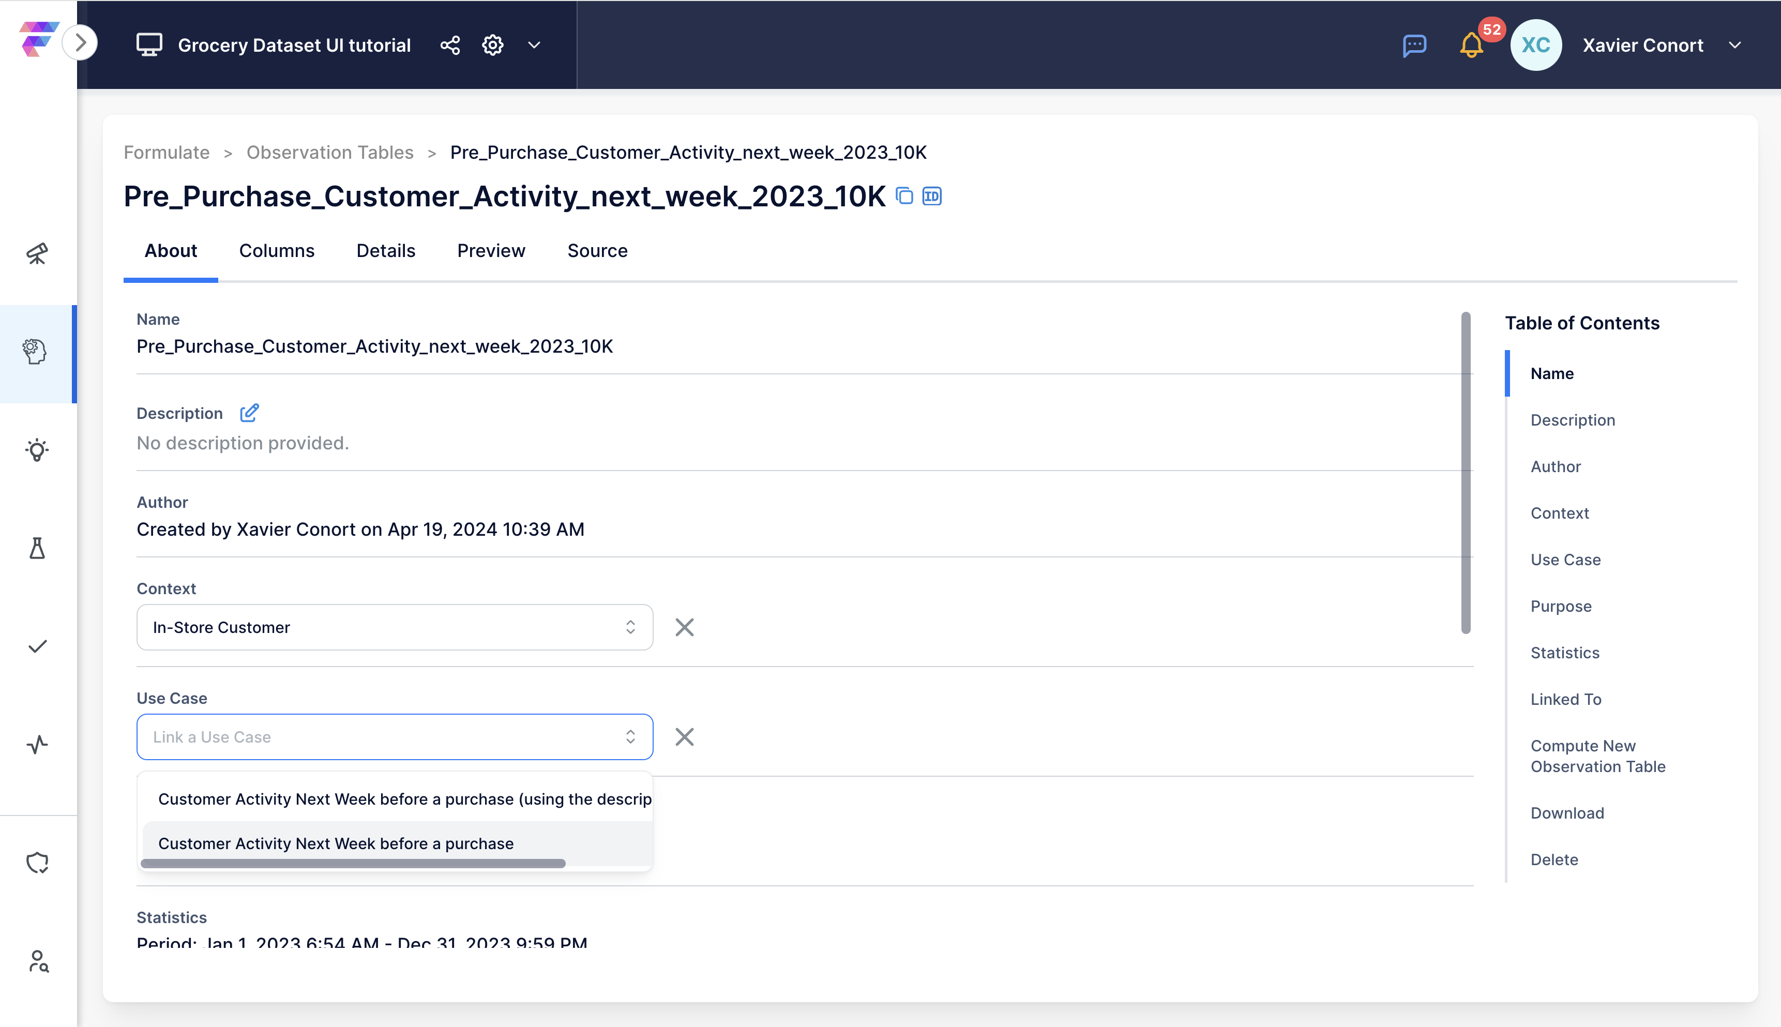Open the checkmark sidebar icon
The image size is (1781, 1027).
pyautogui.click(x=37, y=647)
